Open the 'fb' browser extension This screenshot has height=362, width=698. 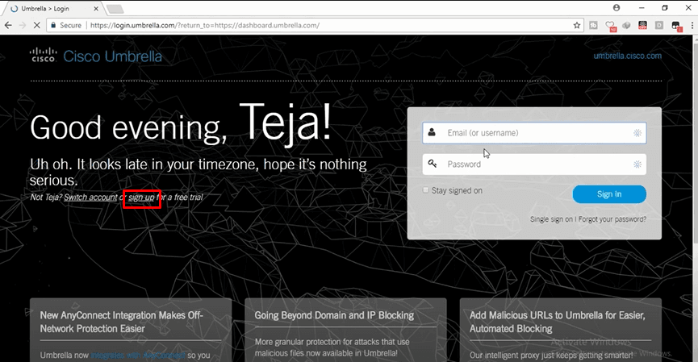pyautogui.click(x=593, y=25)
